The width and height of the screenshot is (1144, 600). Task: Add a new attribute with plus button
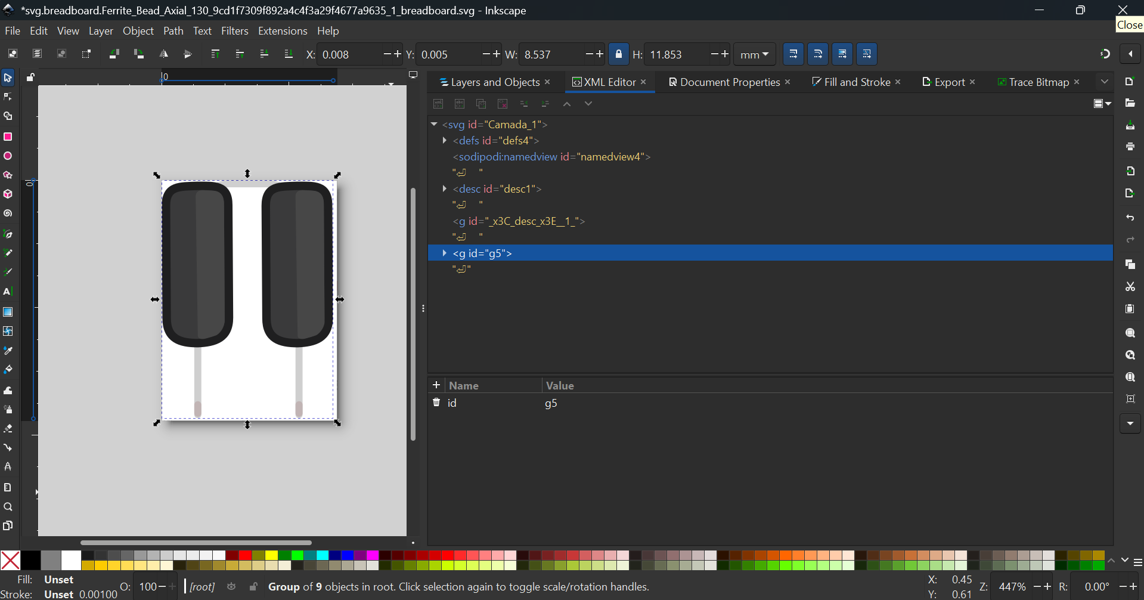point(436,385)
